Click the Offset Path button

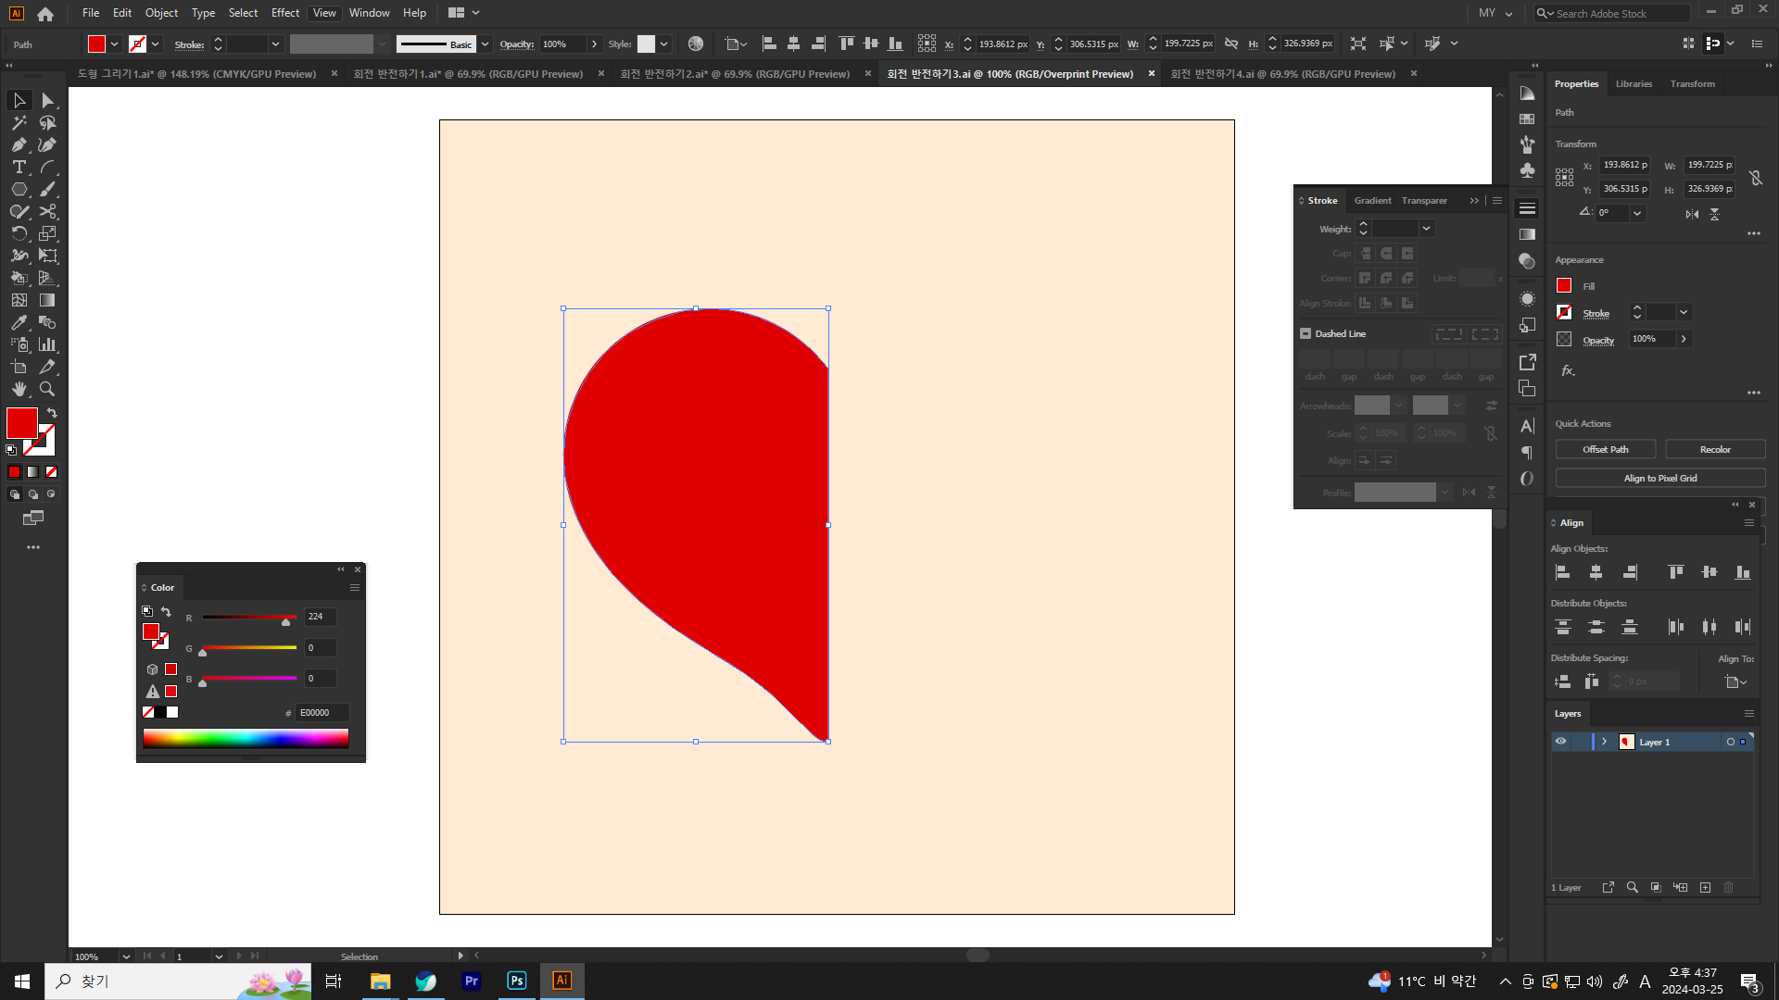pos(1605,449)
